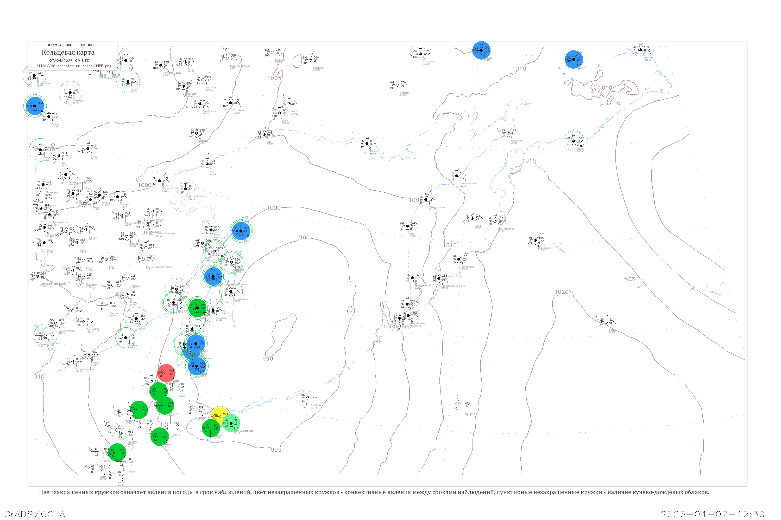Click the GrADS/COLA credit text
781x520 pixels.
[35, 514]
